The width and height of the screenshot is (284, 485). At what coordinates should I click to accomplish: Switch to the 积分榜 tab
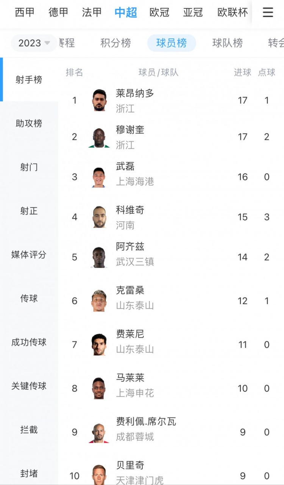[x=115, y=43]
